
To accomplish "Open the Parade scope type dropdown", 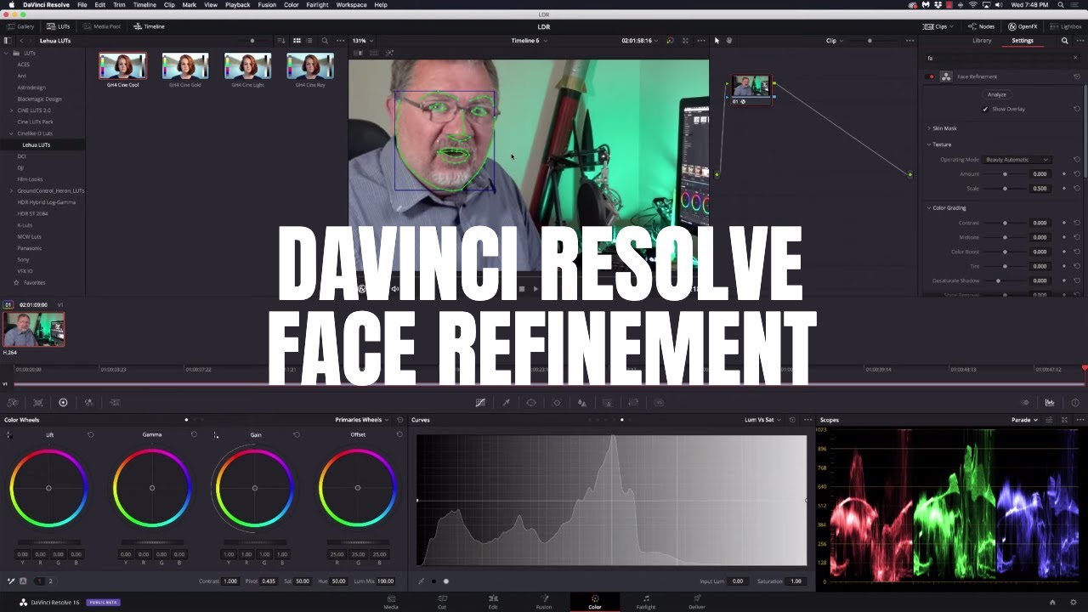I will (x=1023, y=420).
